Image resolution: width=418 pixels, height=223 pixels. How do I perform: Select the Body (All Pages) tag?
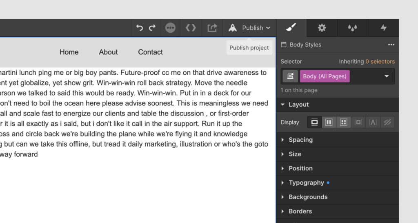(325, 76)
